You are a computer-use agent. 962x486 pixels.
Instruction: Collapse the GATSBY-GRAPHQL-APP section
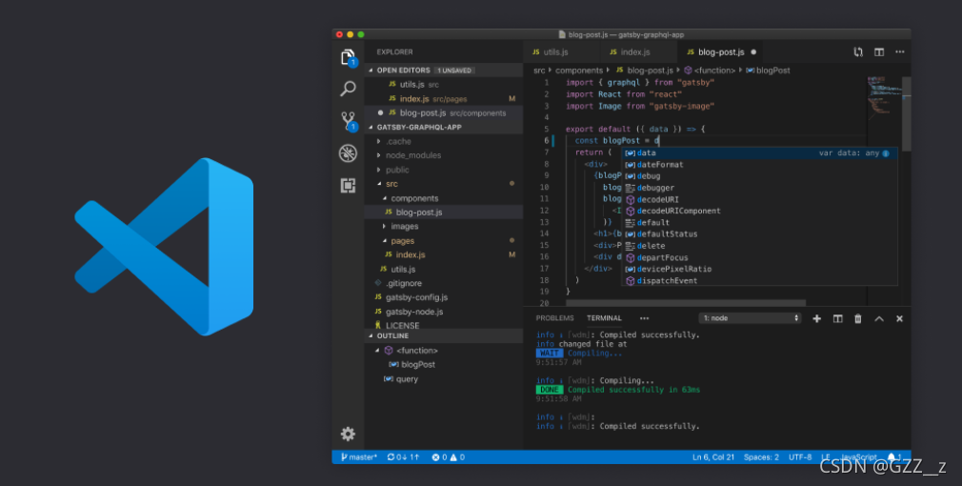[x=444, y=127]
